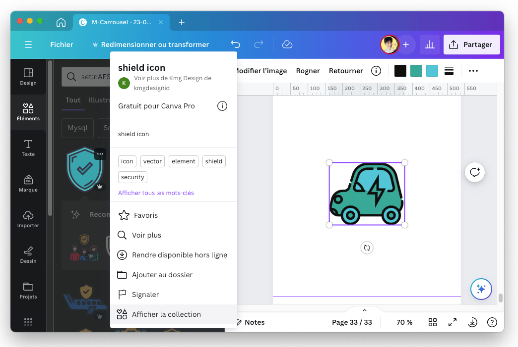This screenshot has height=347, width=518.
Task: Open analytics bar chart icon
Action: (430, 45)
